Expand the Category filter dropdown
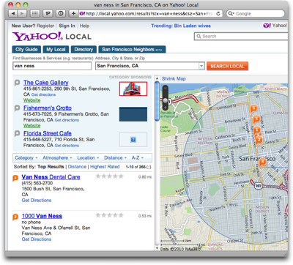The width and height of the screenshot is (293, 265). (x=26, y=158)
